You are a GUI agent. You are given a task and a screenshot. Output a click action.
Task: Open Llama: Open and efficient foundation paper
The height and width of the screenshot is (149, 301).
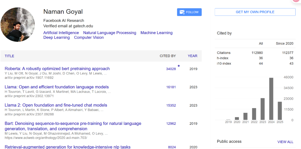coord(57,87)
